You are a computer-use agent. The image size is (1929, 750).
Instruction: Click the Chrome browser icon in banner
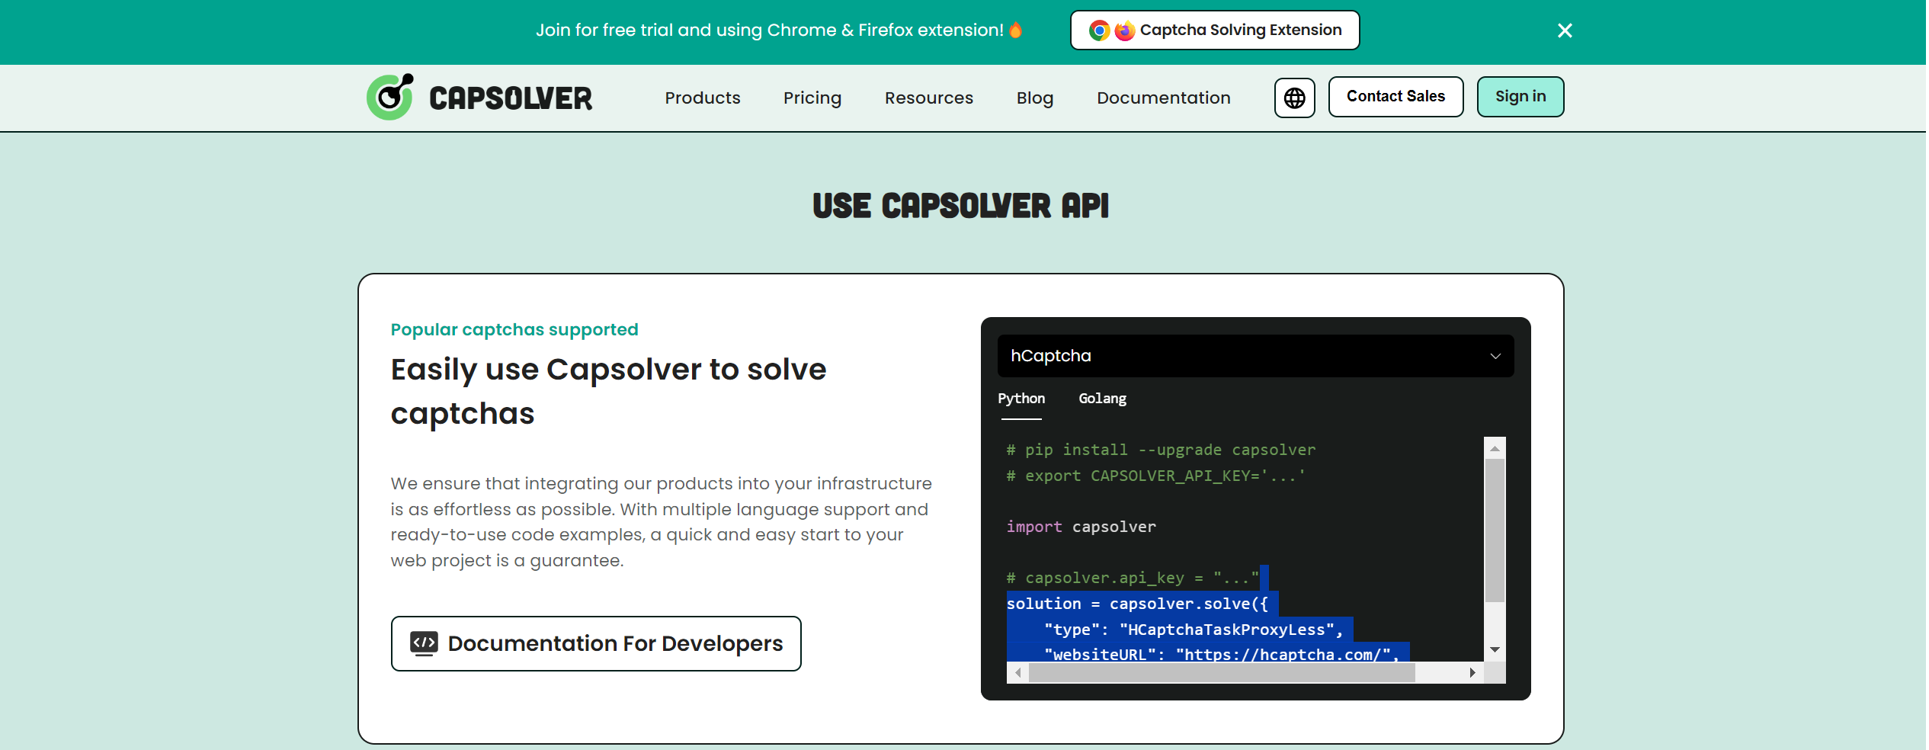1099,30
